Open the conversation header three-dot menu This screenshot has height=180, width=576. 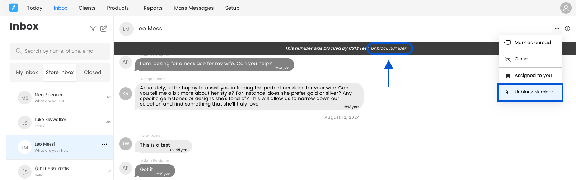point(557,29)
